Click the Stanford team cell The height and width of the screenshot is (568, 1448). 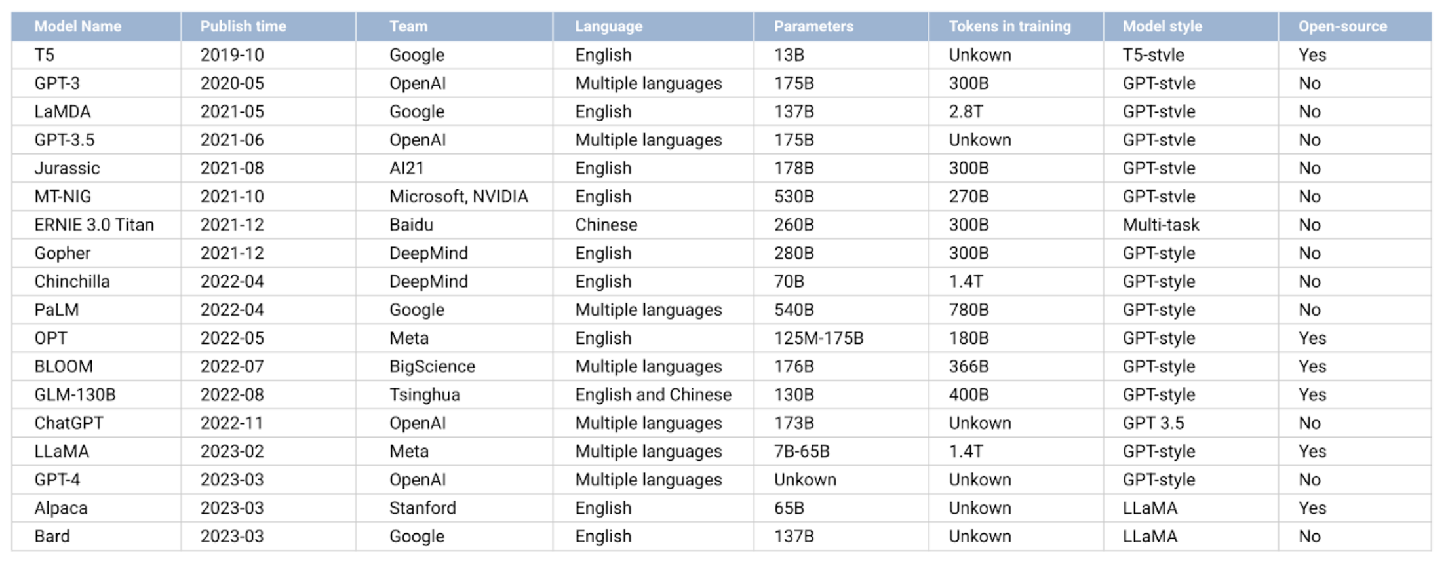pyautogui.click(x=454, y=508)
